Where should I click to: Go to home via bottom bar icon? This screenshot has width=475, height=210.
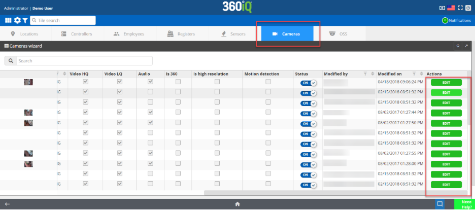237,204
